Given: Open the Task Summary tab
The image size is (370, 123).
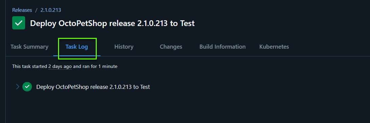Looking at the screenshot, I should click(x=30, y=47).
